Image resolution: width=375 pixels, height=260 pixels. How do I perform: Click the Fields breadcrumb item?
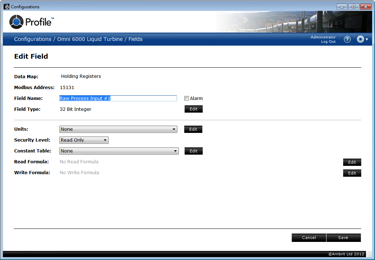point(136,39)
